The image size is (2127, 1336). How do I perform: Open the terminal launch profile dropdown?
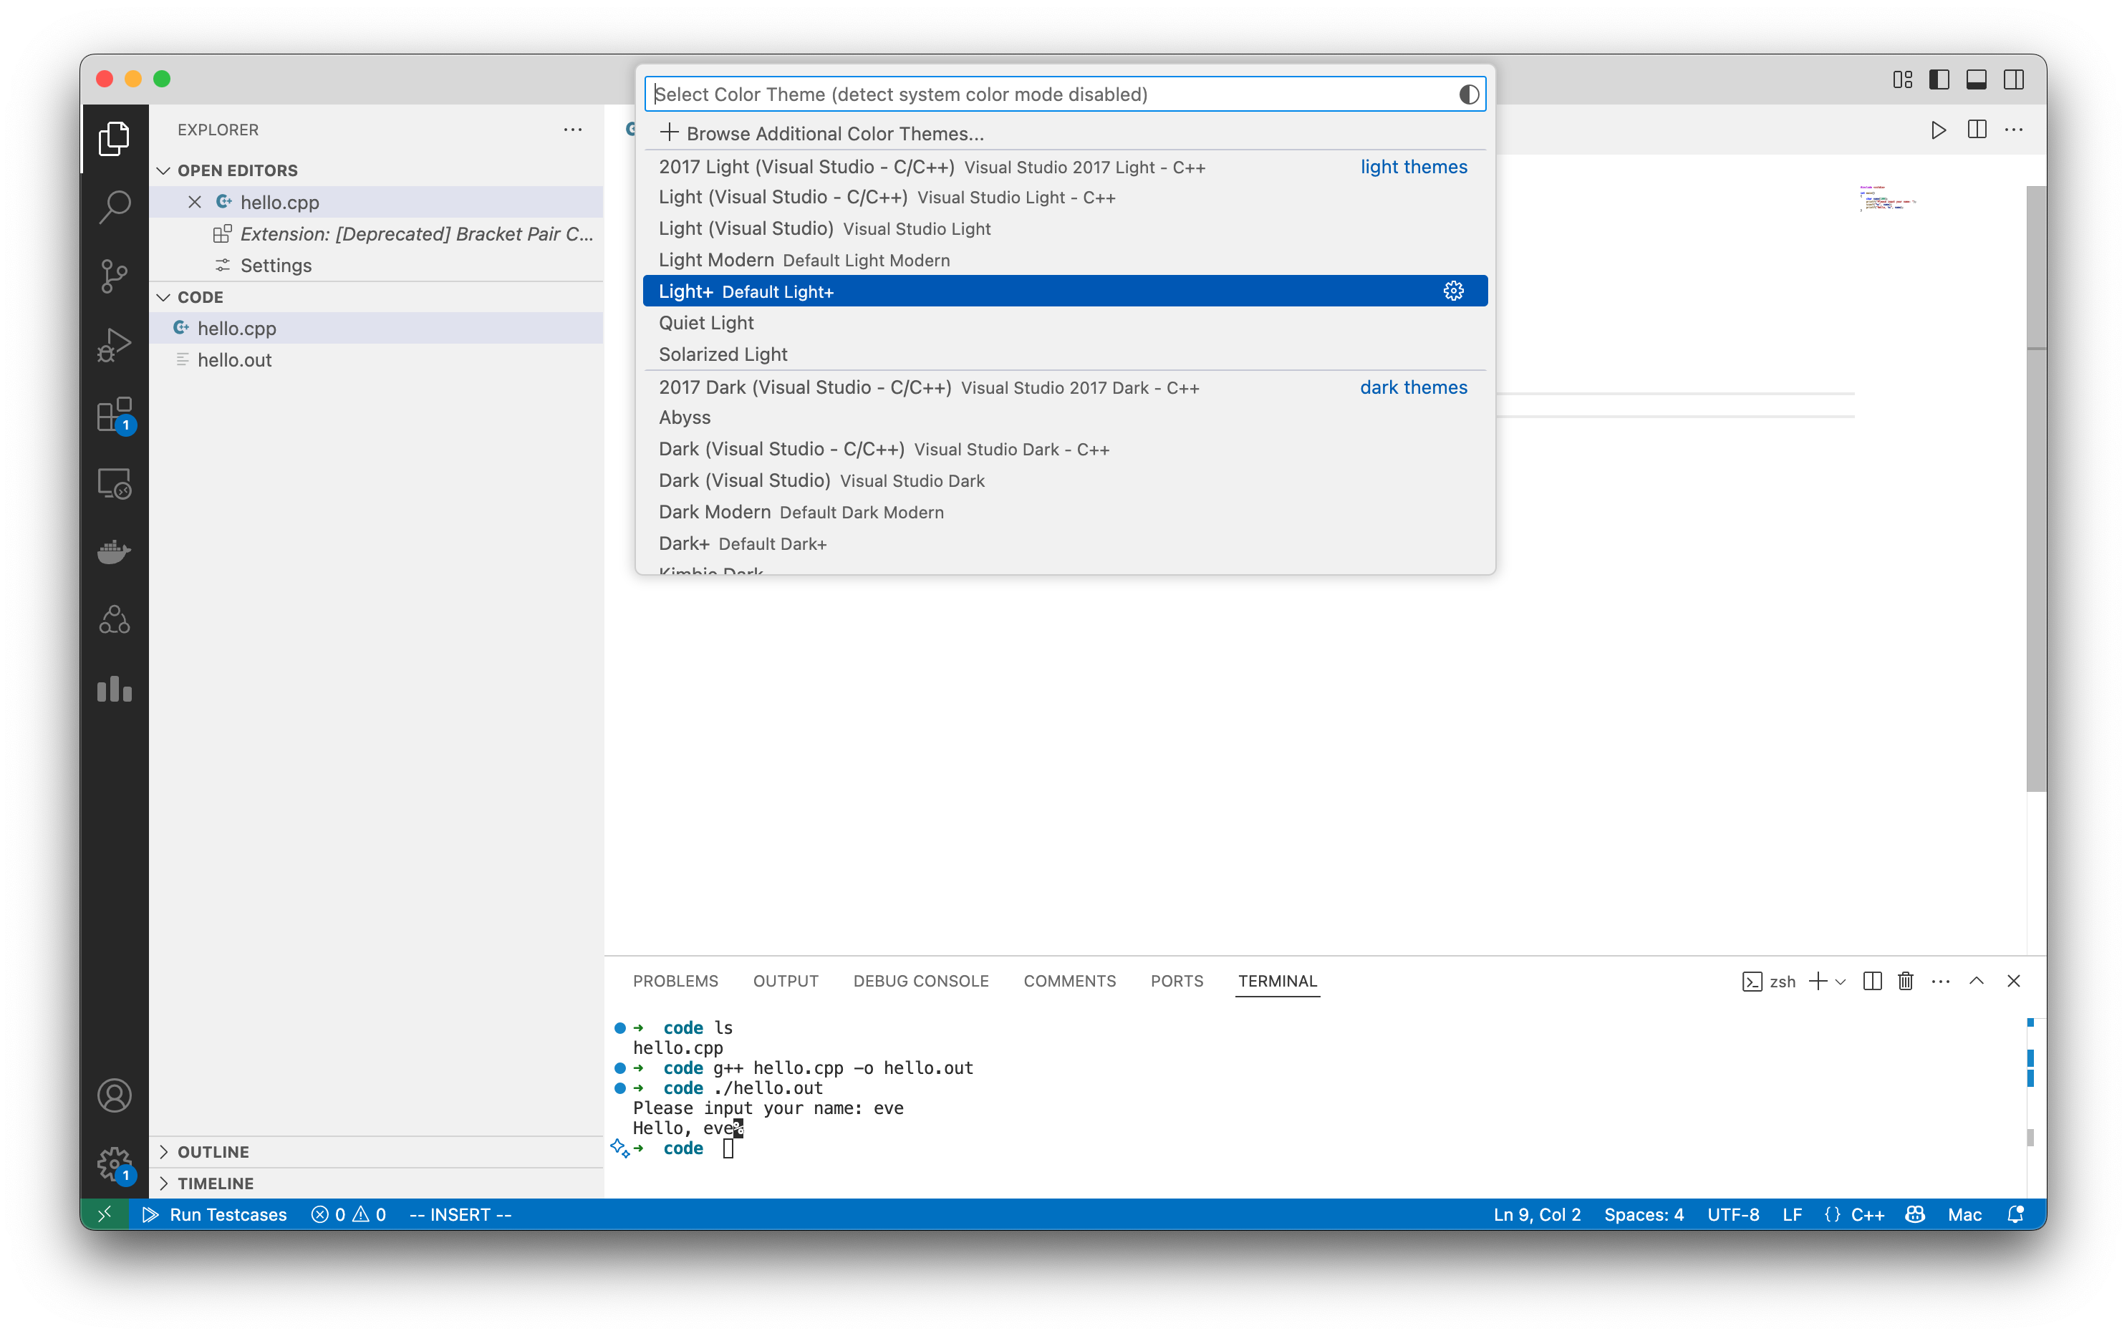(1840, 981)
